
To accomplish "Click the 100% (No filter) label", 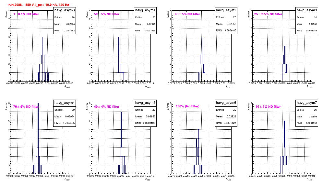I will coord(188,106).
